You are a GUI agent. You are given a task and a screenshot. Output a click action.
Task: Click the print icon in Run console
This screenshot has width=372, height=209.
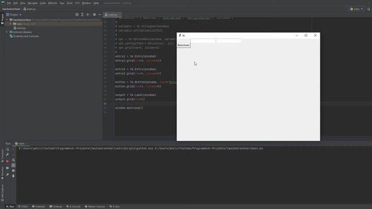13,170
